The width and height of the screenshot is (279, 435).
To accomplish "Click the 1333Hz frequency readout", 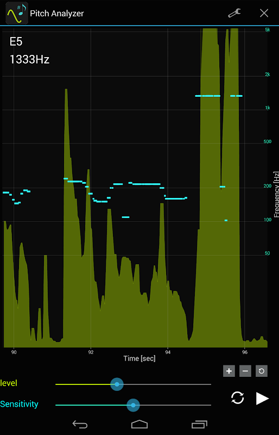I will (30, 59).
